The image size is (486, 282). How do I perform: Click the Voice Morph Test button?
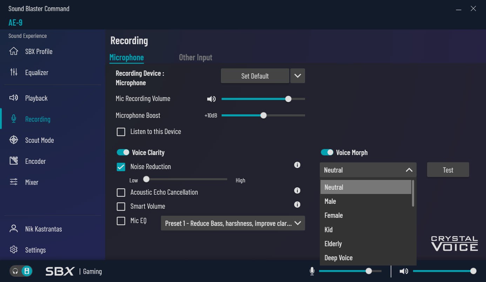[x=448, y=170]
